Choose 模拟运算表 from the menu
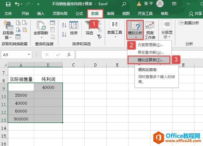Image resolution: width=203 pixels, height=146 pixels. [150, 60]
